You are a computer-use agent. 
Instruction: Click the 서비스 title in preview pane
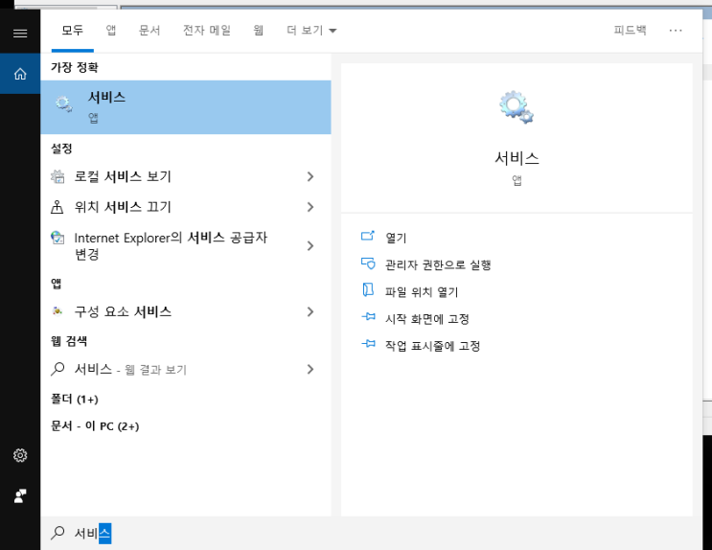pos(517,158)
